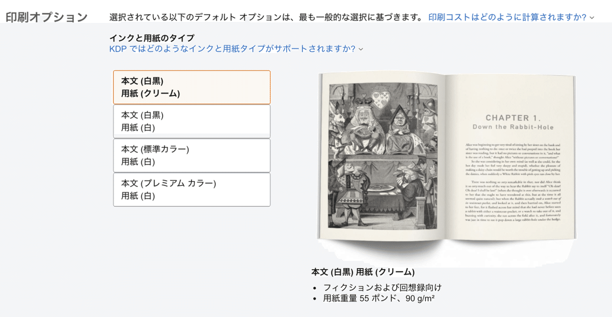The height and width of the screenshot is (317, 612).
Task: Click bullet フィクションおよび回想録向け
Action: [382, 287]
